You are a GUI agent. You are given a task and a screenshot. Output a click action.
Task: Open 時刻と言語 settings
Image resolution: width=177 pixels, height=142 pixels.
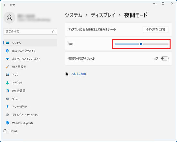tap(30, 91)
